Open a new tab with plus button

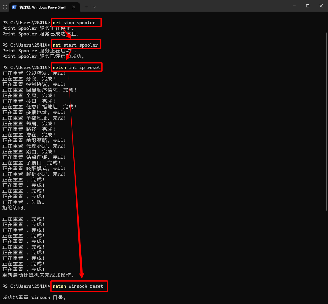(x=86, y=7)
